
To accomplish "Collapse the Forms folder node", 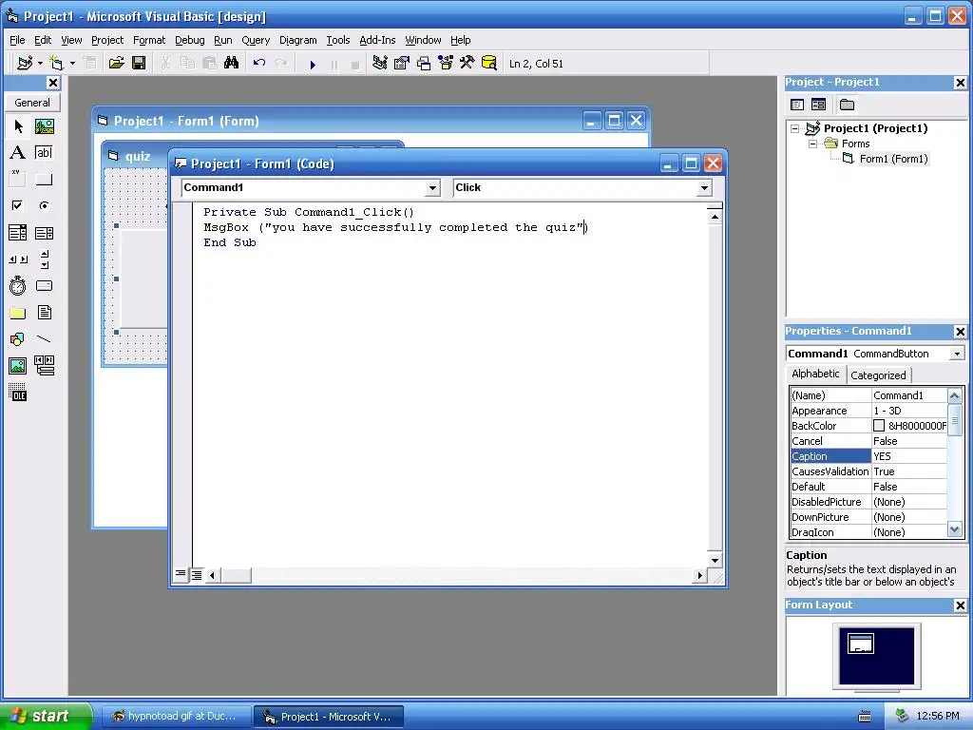I will coord(812,144).
